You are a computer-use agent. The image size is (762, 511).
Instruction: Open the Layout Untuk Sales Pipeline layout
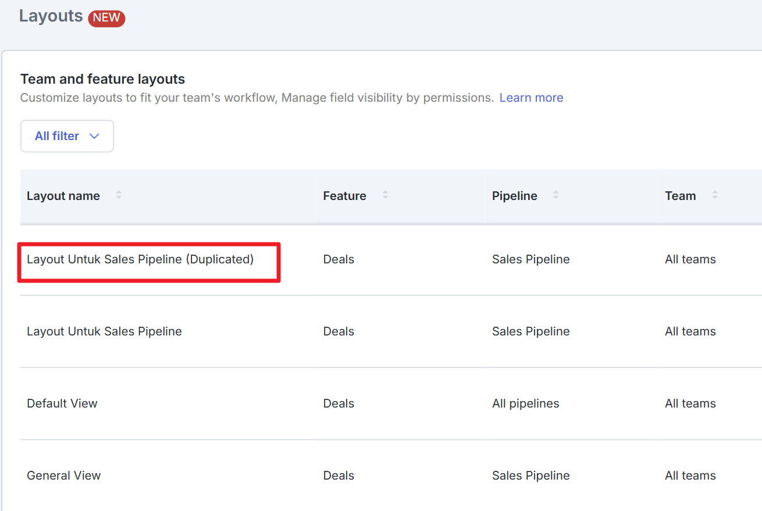tap(104, 331)
